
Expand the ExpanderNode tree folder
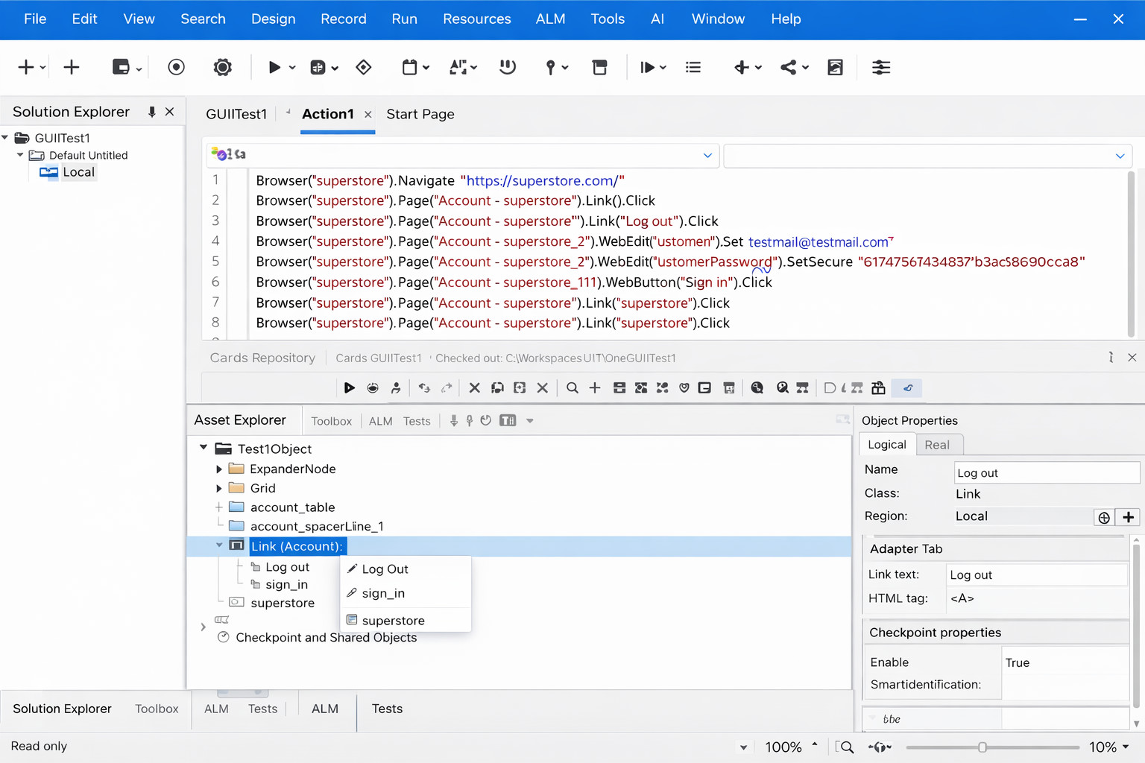(219, 469)
